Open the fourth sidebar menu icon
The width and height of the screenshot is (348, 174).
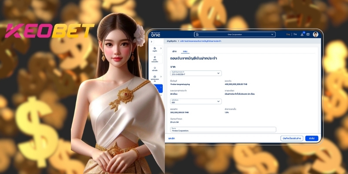point(155,78)
